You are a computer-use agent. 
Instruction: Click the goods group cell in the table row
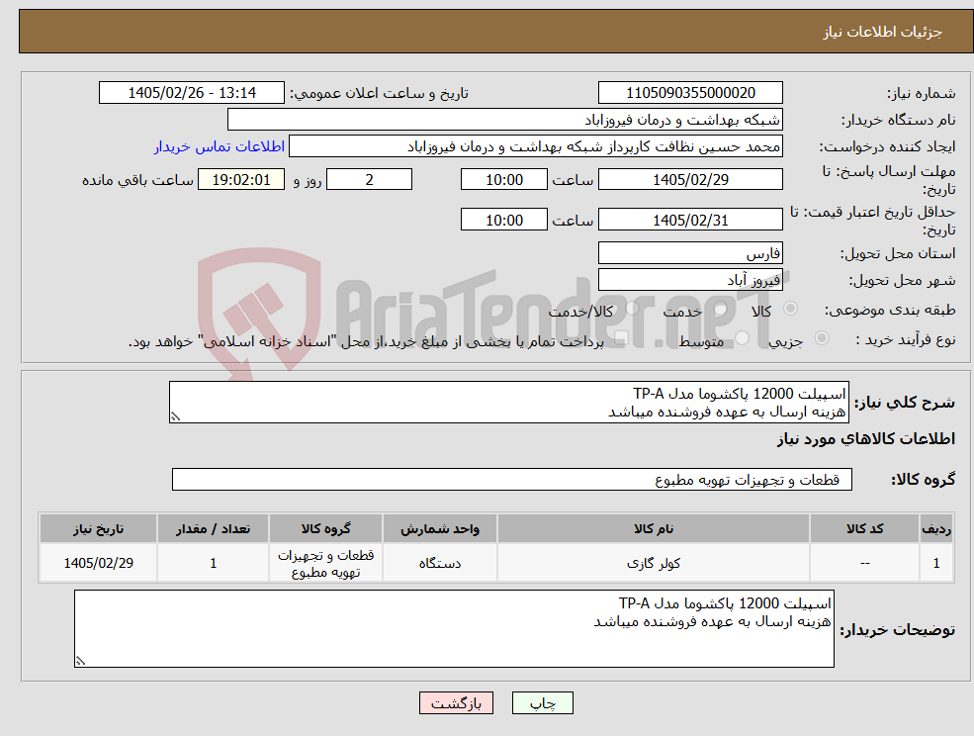click(325, 563)
